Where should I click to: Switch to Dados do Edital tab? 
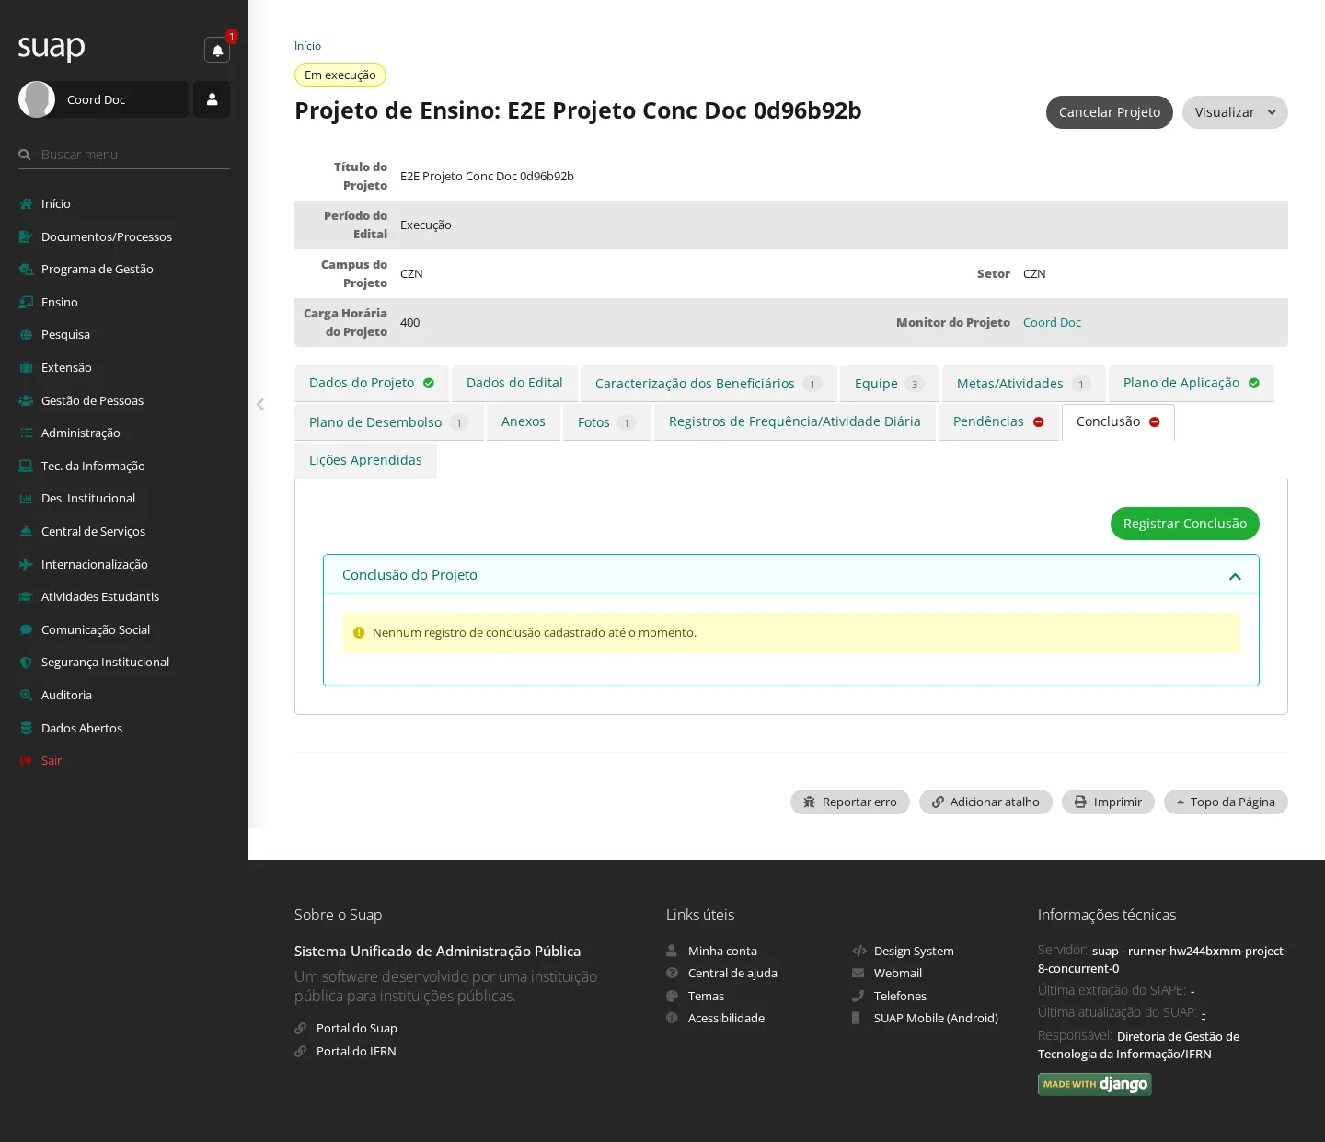click(514, 384)
